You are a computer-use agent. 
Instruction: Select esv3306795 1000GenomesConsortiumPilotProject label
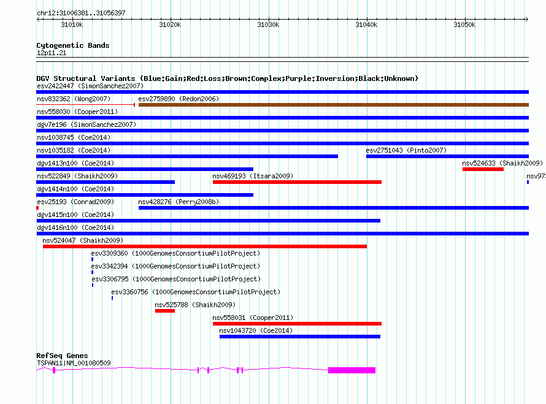(x=176, y=279)
